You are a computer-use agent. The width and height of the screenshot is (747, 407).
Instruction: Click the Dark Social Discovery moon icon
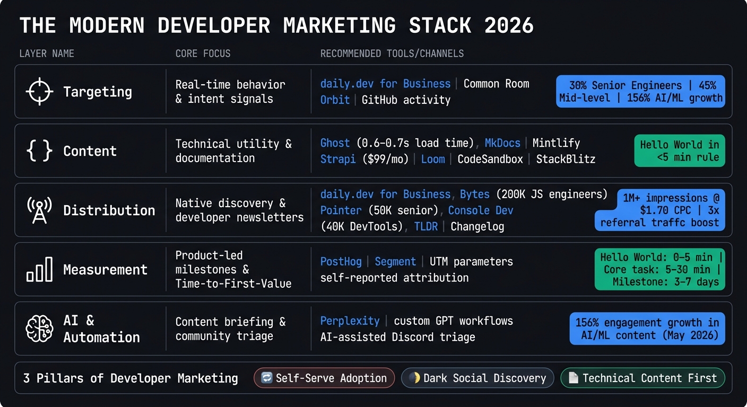(x=414, y=378)
